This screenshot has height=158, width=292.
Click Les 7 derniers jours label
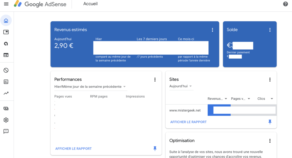152,39
